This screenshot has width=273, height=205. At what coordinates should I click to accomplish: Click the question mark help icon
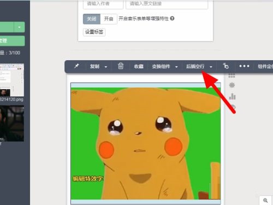[172, 19]
